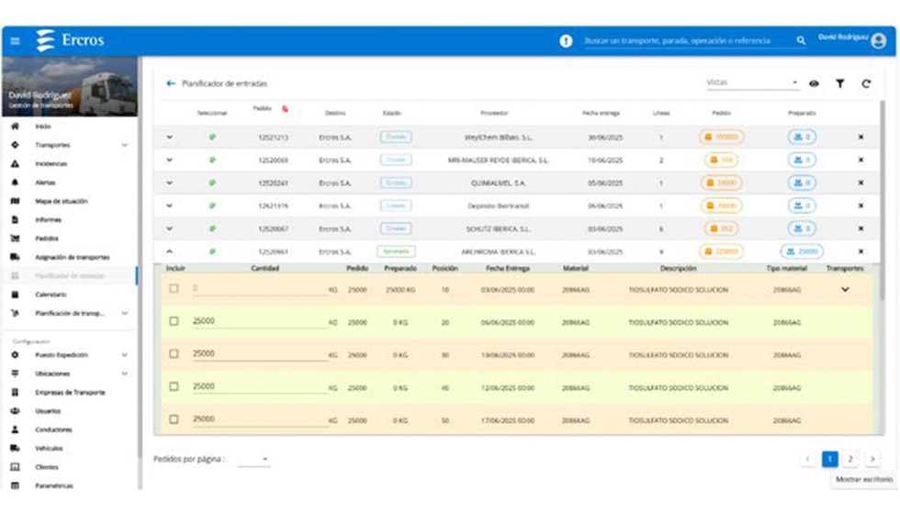Open Pedidos por página dropdown
The width and height of the screenshot is (900, 514).
click(254, 459)
